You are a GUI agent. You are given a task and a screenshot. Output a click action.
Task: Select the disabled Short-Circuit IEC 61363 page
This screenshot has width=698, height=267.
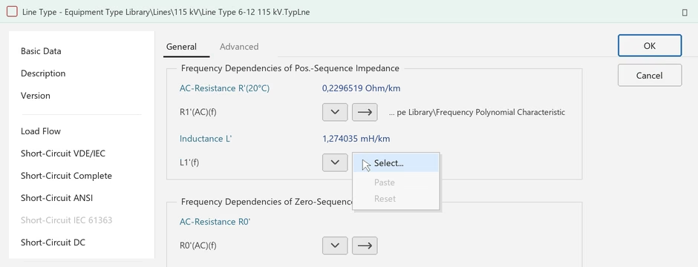point(66,220)
